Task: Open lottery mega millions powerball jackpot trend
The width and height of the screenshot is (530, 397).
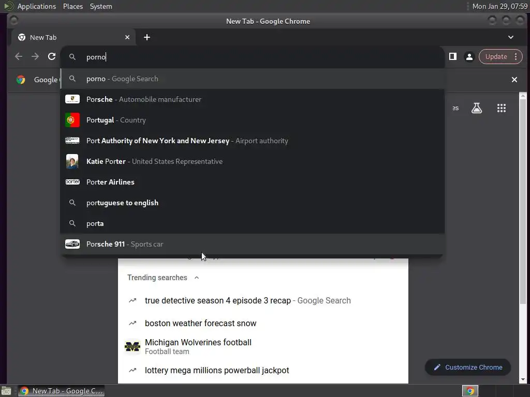Action: (x=263, y=370)
